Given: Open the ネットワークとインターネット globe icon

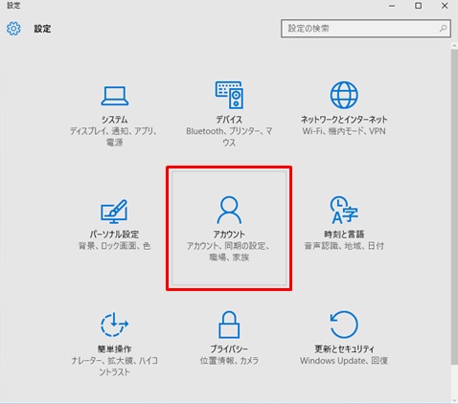Looking at the screenshot, I should (344, 95).
